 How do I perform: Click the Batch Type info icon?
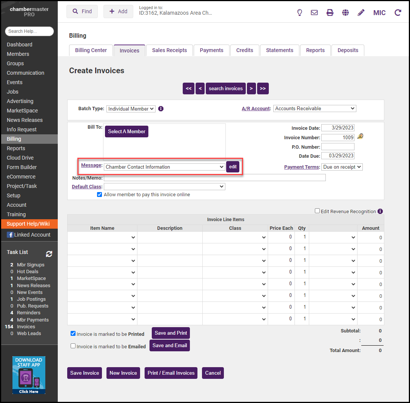point(161,109)
